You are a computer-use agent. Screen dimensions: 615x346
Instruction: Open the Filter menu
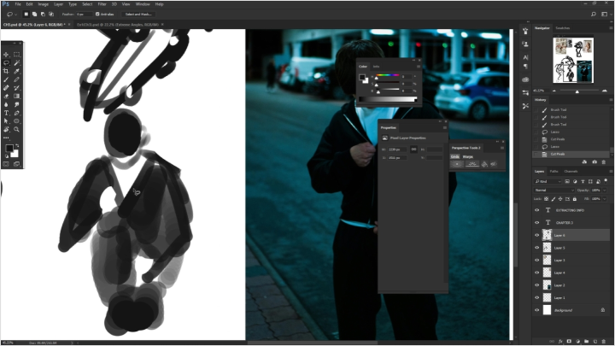pos(102,4)
